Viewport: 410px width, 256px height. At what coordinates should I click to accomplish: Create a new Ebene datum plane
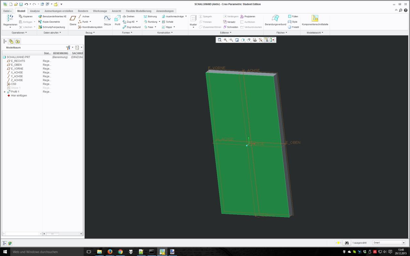[73, 20]
